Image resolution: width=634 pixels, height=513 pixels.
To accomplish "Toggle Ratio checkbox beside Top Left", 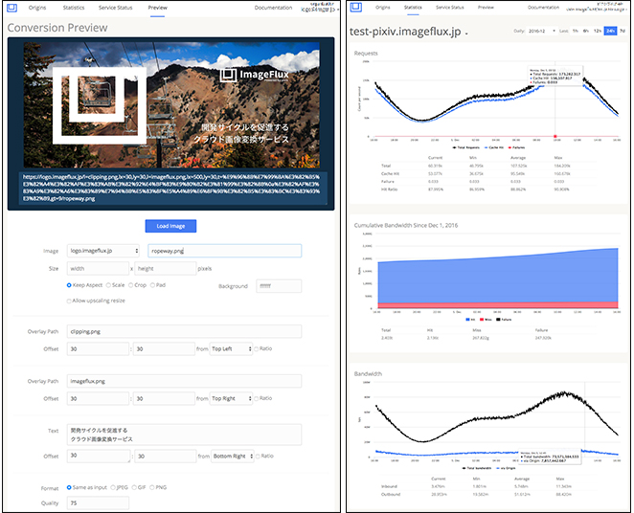I will click(x=257, y=349).
